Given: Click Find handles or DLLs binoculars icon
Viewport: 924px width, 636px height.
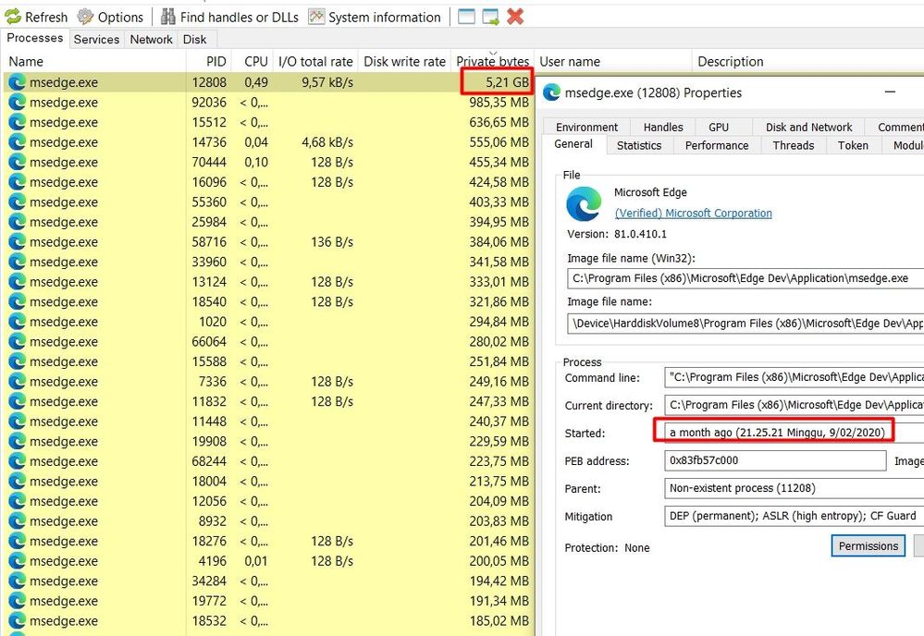Looking at the screenshot, I should coord(168,17).
